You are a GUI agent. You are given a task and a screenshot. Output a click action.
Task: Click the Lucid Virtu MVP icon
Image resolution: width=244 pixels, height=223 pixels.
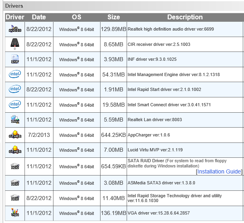[x=15, y=150]
